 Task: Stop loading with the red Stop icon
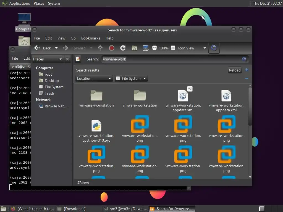pyautogui.click(x=112, y=48)
